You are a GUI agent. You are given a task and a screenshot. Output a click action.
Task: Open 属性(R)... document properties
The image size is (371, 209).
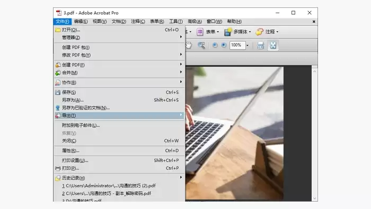tap(119, 151)
